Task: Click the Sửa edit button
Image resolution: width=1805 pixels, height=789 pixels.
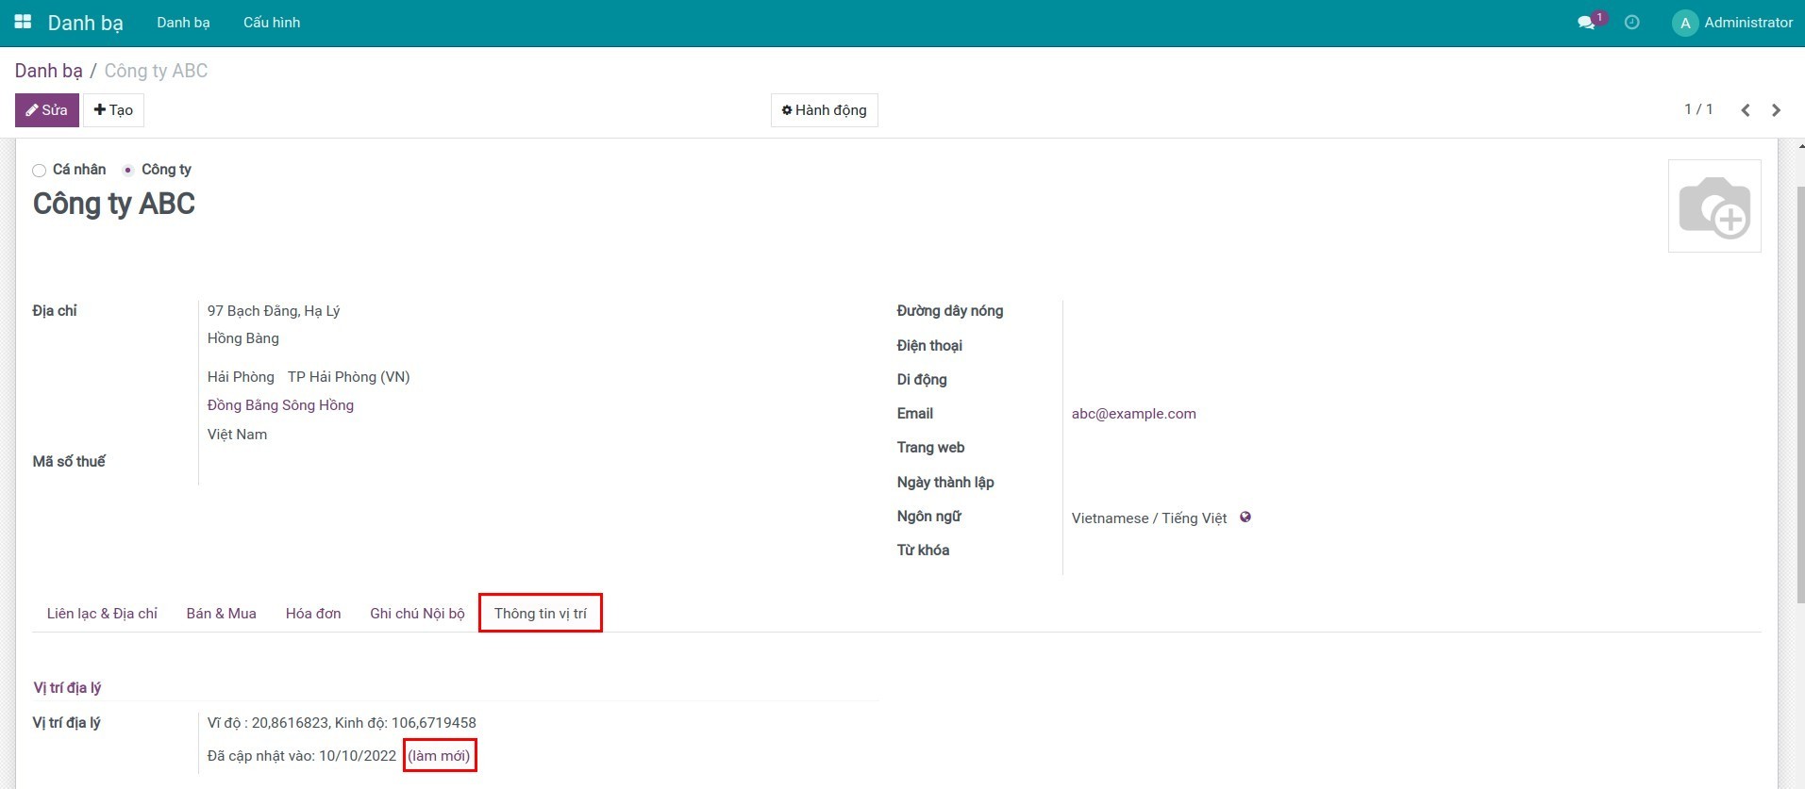Action: (x=46, y=110)
